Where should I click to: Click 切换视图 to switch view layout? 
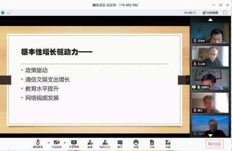(210, 13)
